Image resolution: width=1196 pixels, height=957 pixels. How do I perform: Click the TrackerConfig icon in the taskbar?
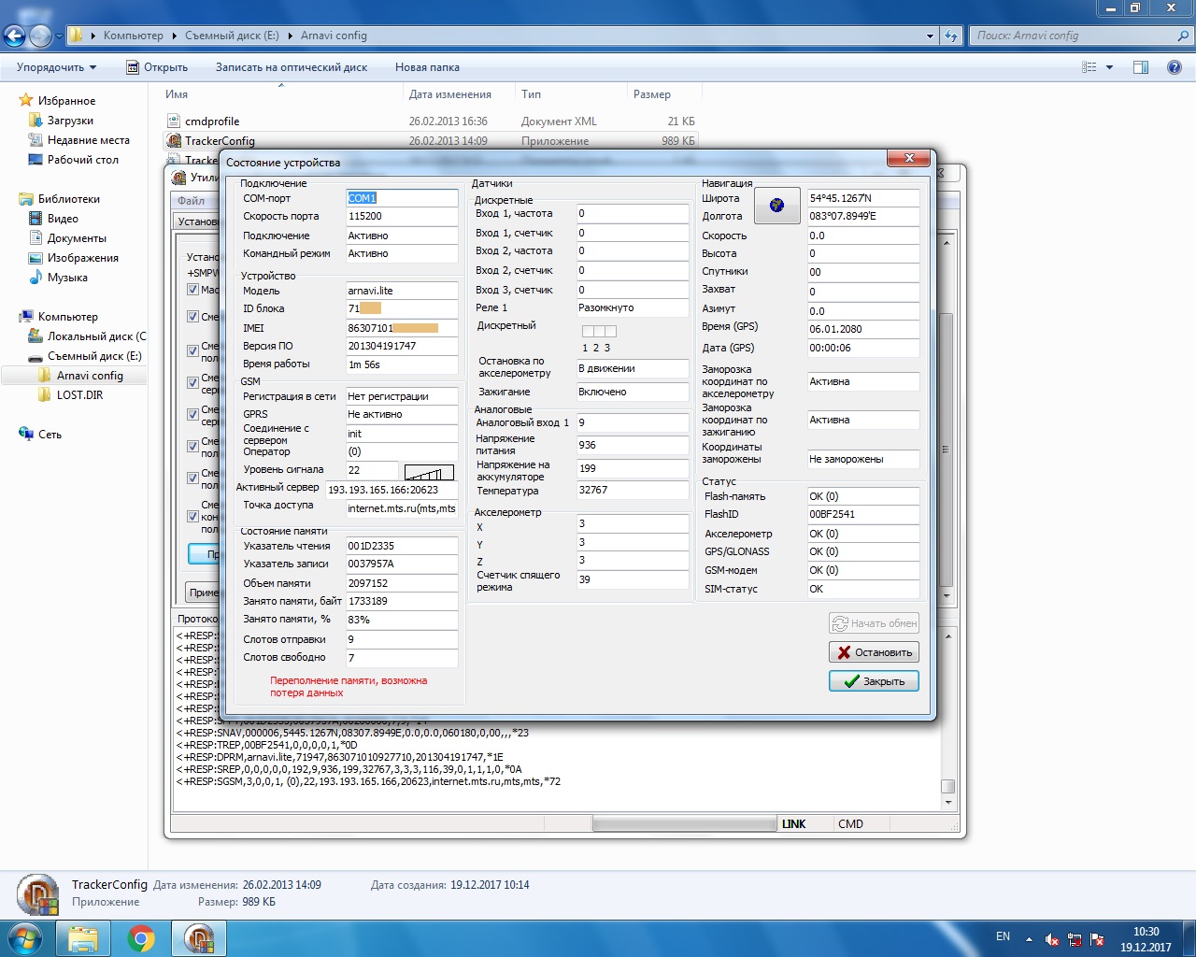pos(199,938)
